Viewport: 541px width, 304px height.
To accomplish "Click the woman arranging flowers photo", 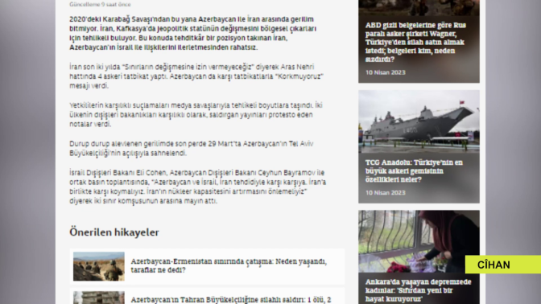I will pos(411,241).
